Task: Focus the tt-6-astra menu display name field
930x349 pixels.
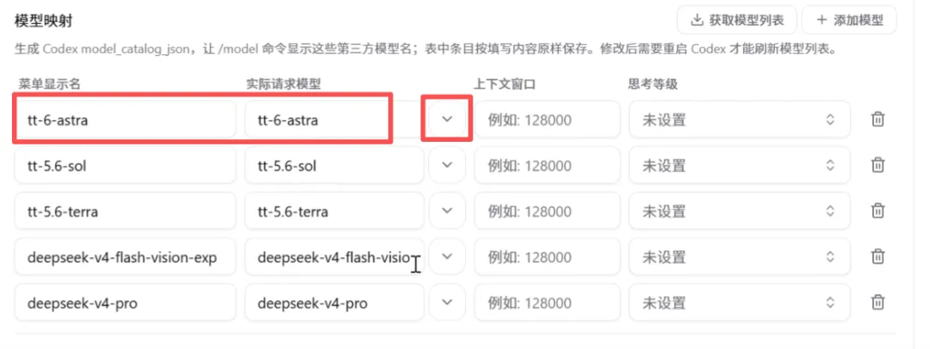Action: [125, 119]
